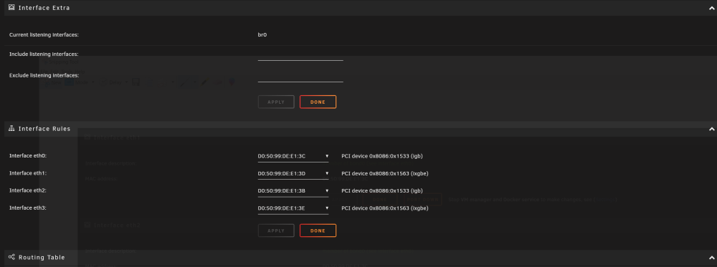Click the PCI device text beside eth1
This screenshot has height=267, width=717.
point(384,173)
